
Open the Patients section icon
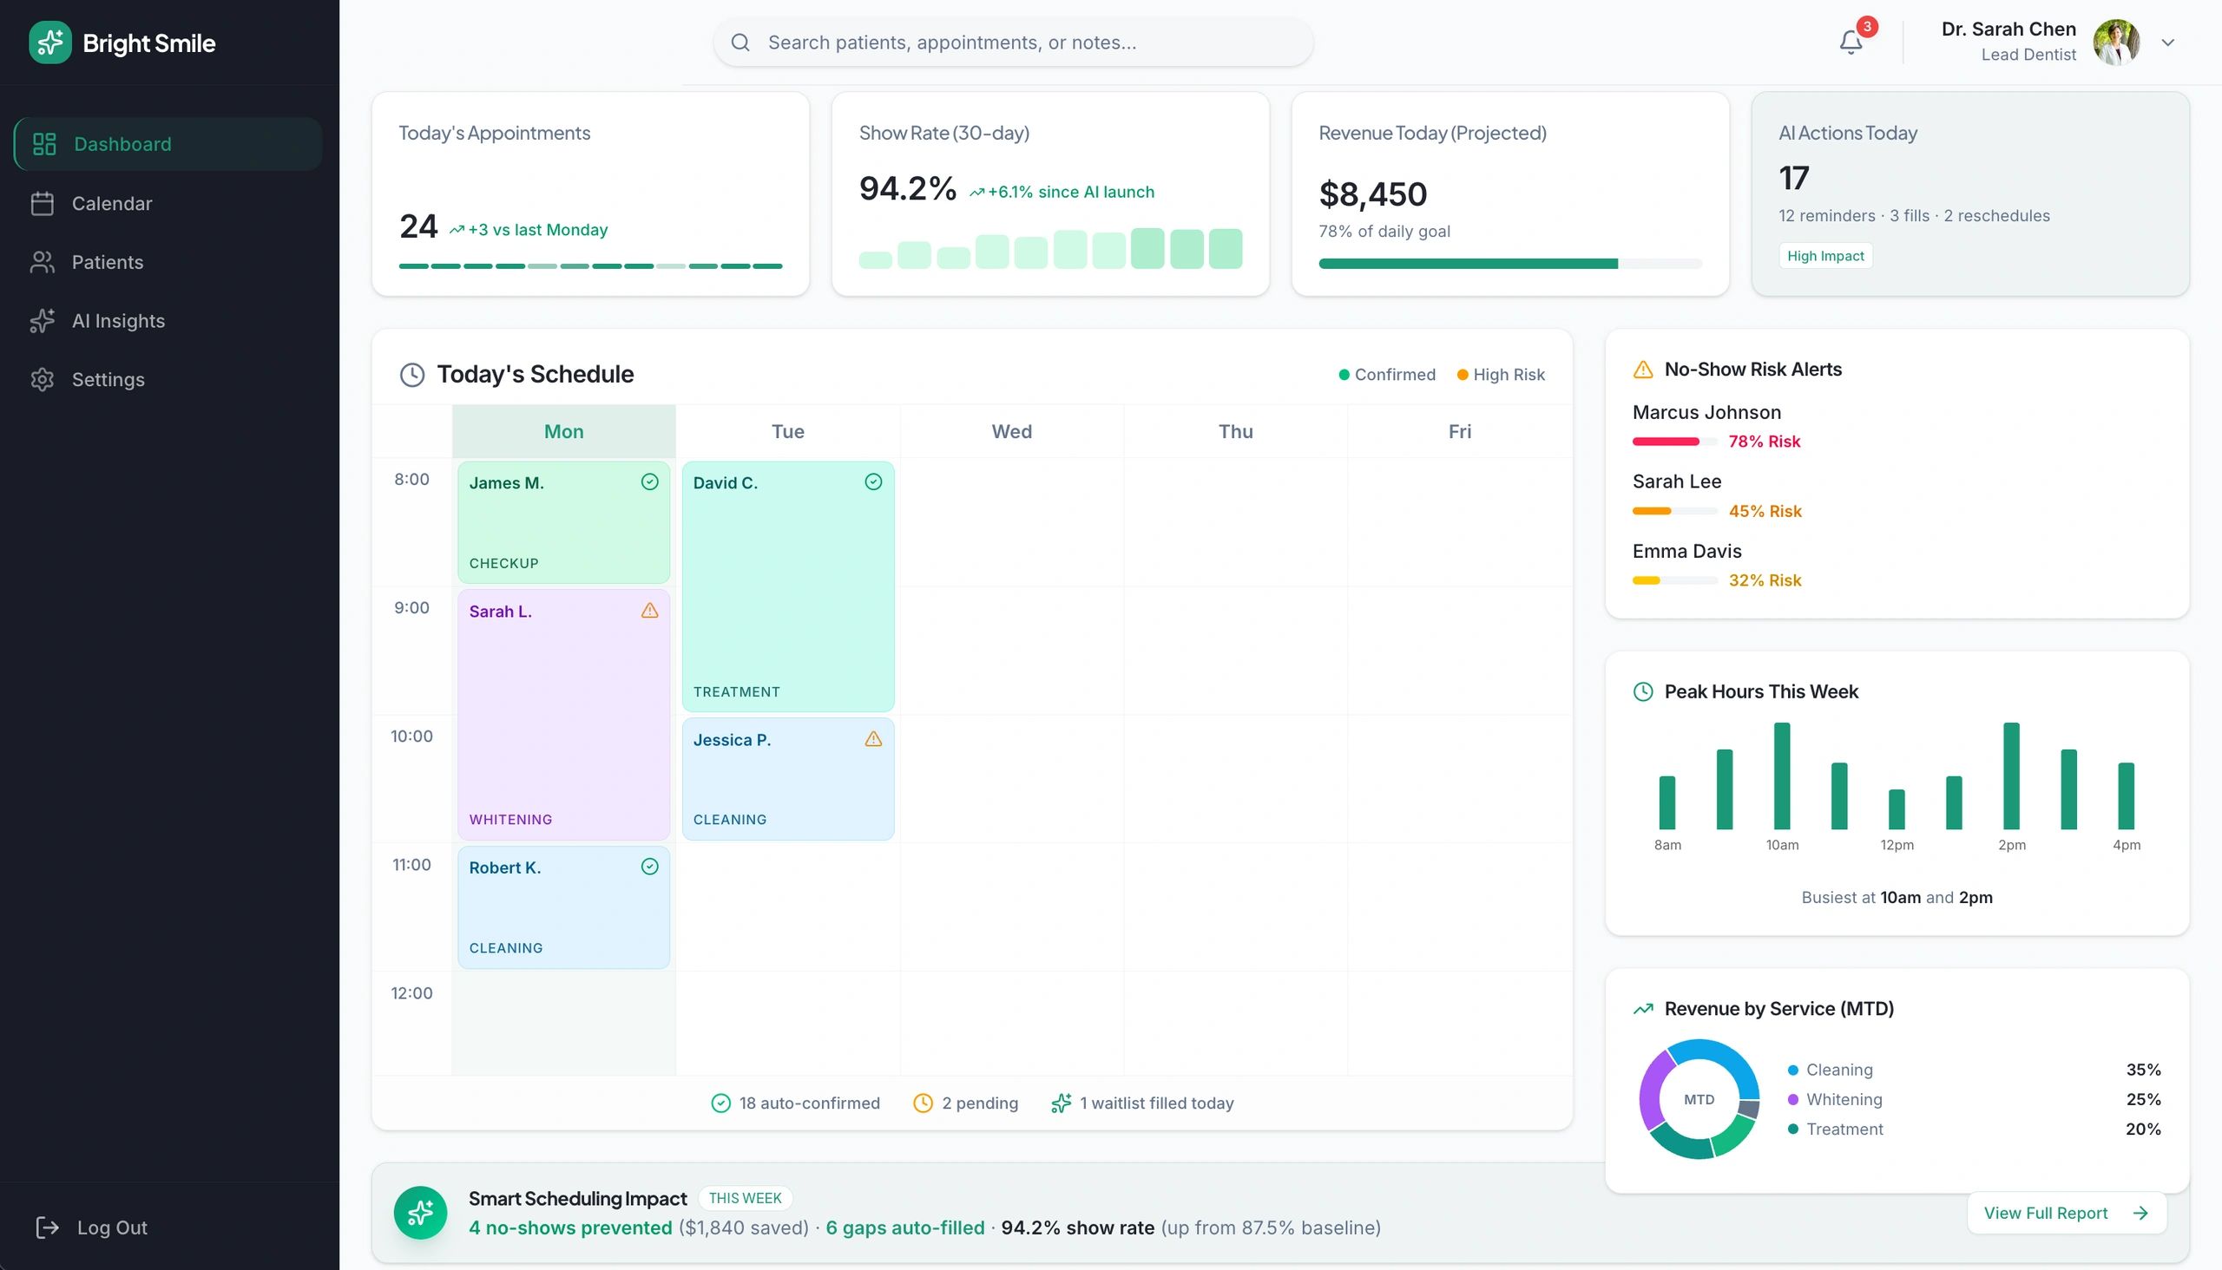click(x=43, y=262)
